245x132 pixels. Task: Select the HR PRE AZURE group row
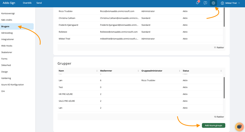140,94
